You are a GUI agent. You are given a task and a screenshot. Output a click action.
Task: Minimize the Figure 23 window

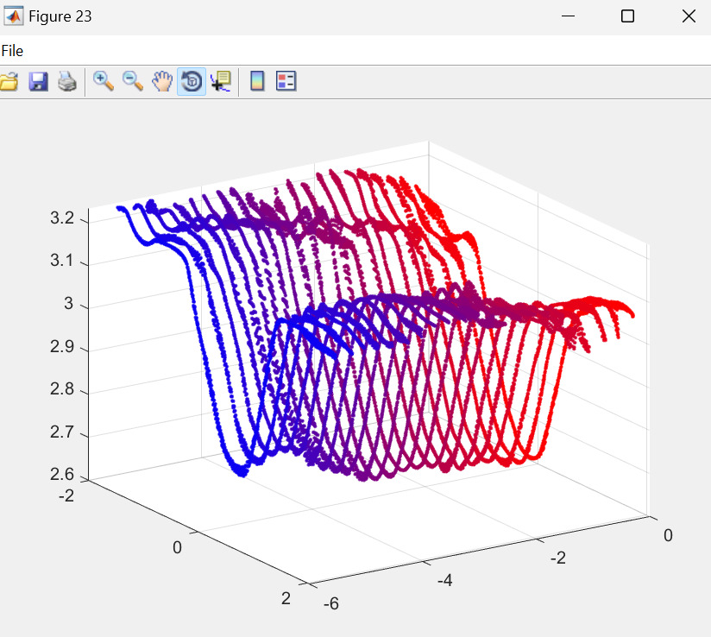tap(568, 16)
